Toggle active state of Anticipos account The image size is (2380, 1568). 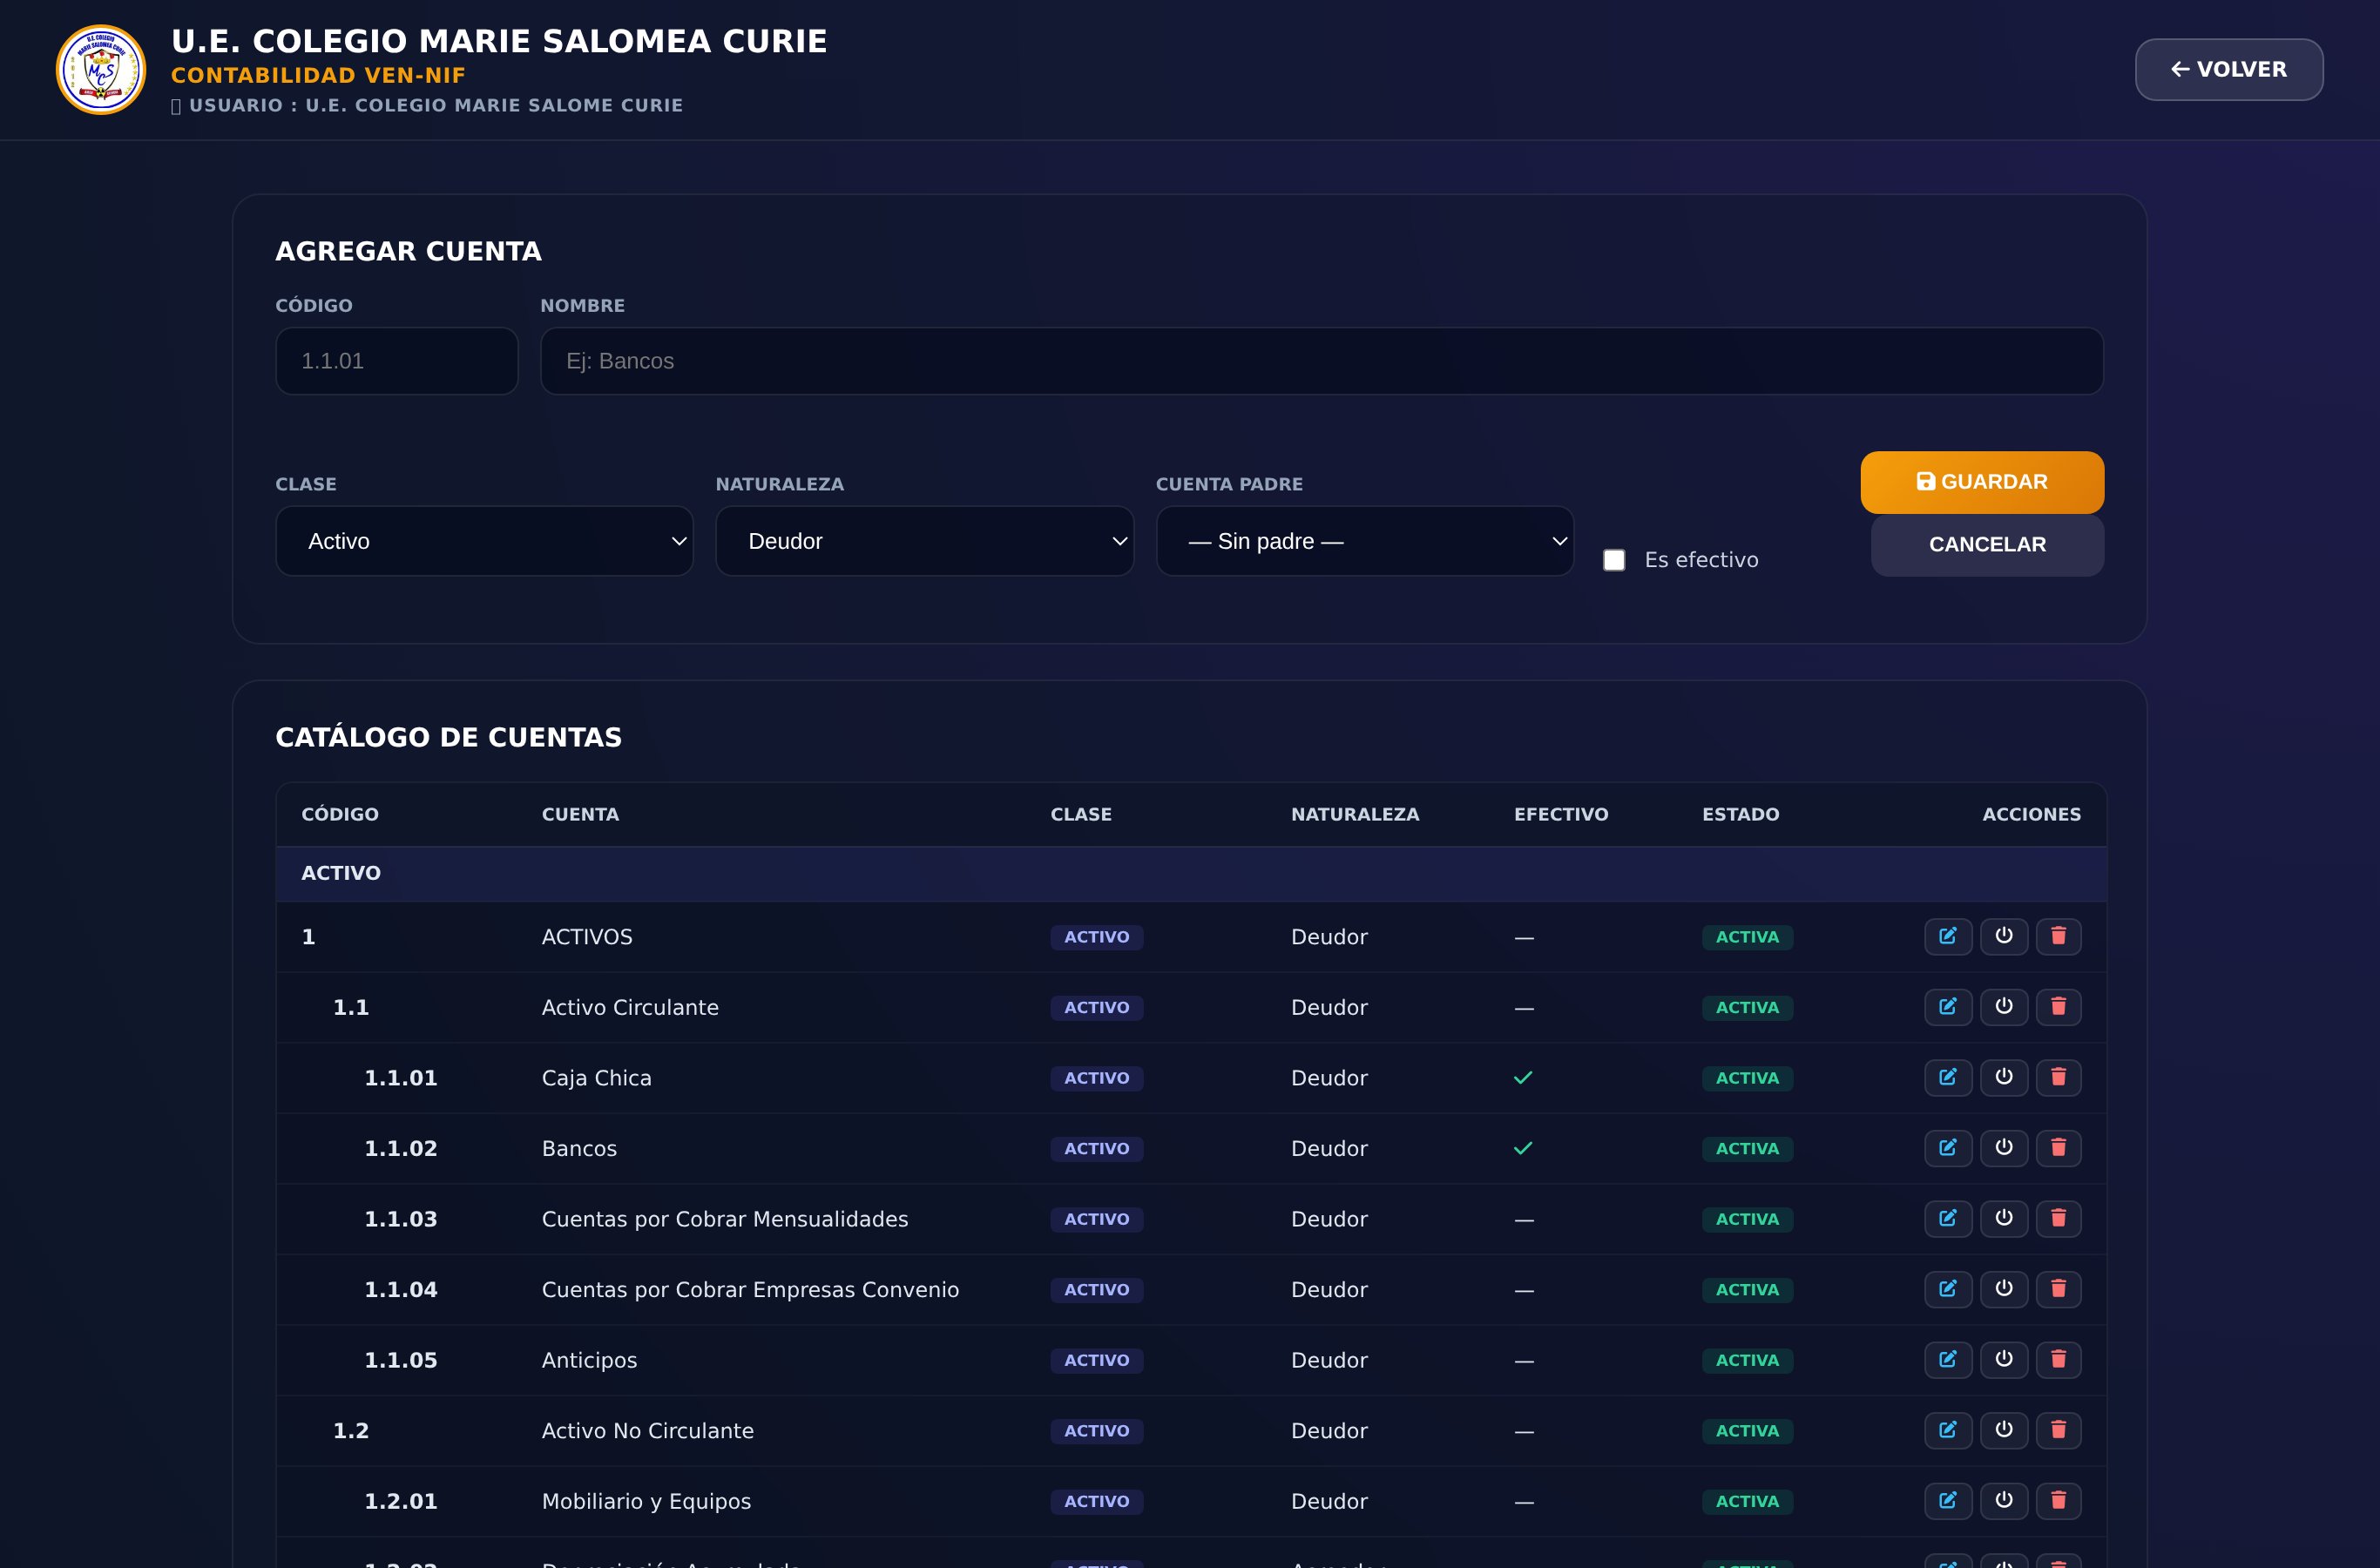tap(2004, 1360)
